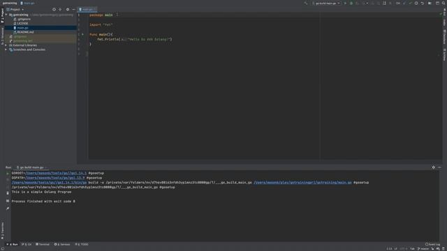Open Project view selector dropdown

15,9
